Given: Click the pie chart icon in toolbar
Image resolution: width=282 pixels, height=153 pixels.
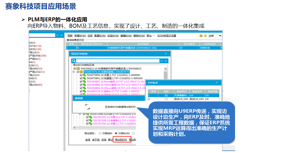Looking at the screenshot, I should click(201, 36).
